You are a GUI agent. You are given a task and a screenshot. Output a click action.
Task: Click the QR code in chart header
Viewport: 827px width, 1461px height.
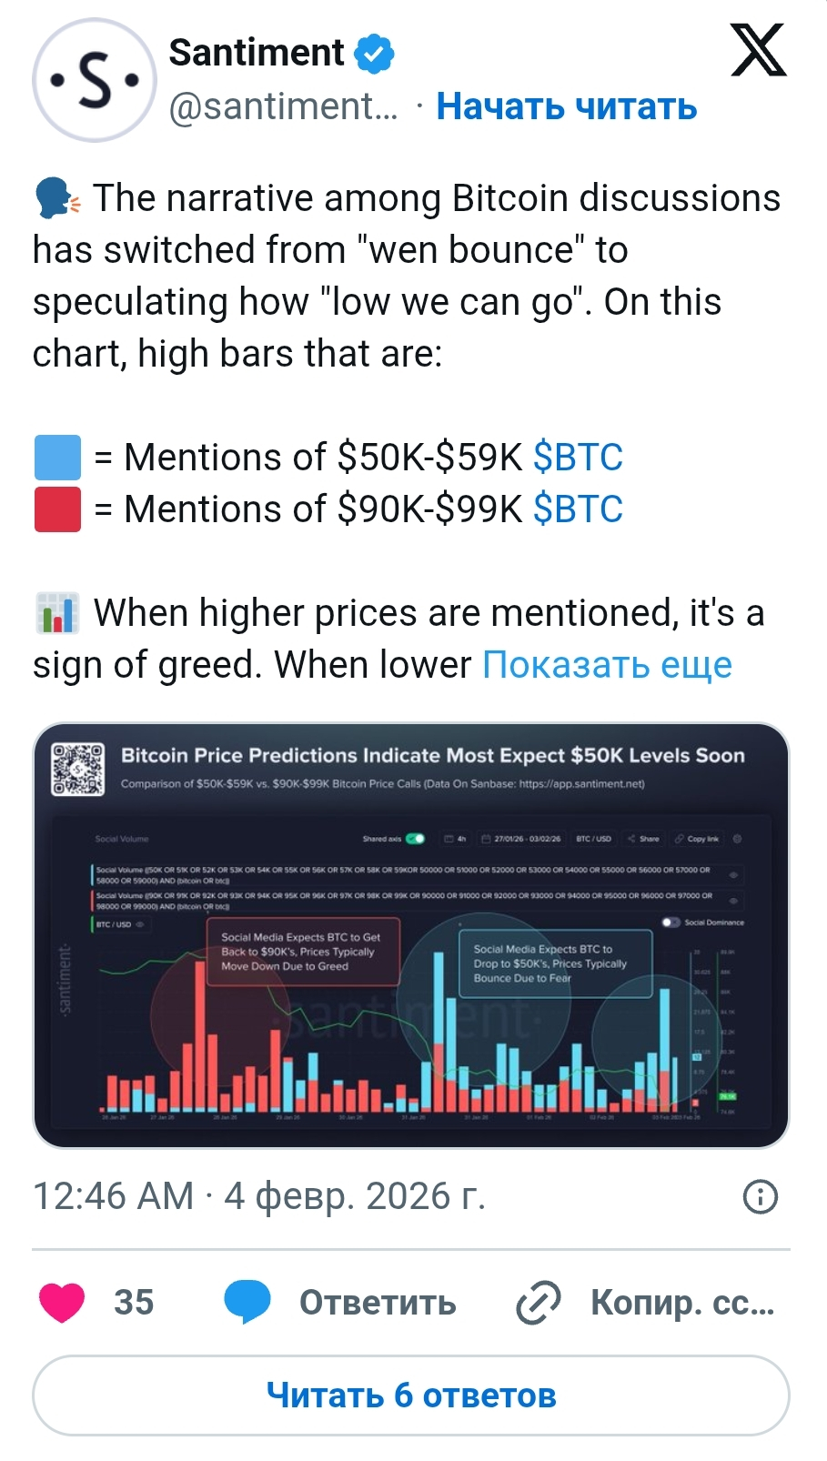coord(78,770)
